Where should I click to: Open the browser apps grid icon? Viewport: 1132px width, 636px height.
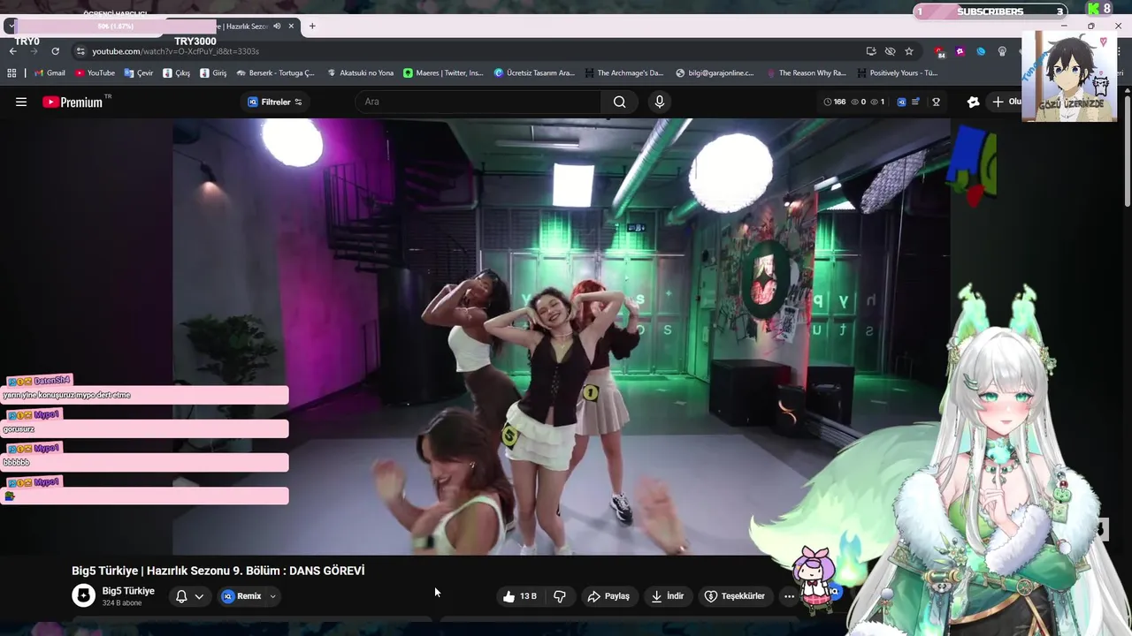11,73
